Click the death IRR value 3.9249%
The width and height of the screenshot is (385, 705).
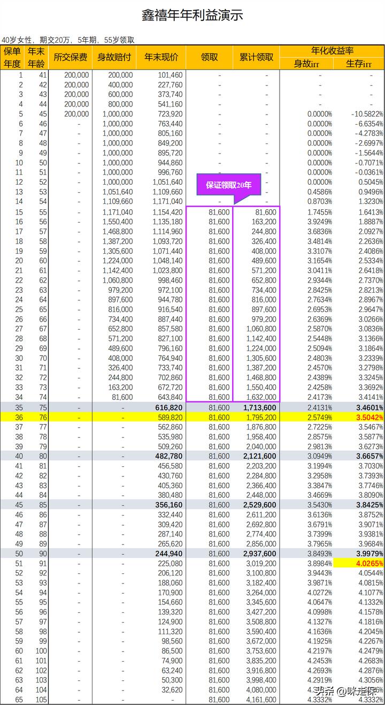[319, 221]
